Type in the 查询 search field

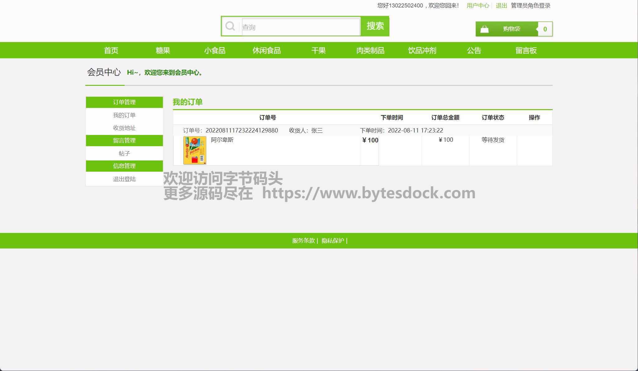[301, 27]
